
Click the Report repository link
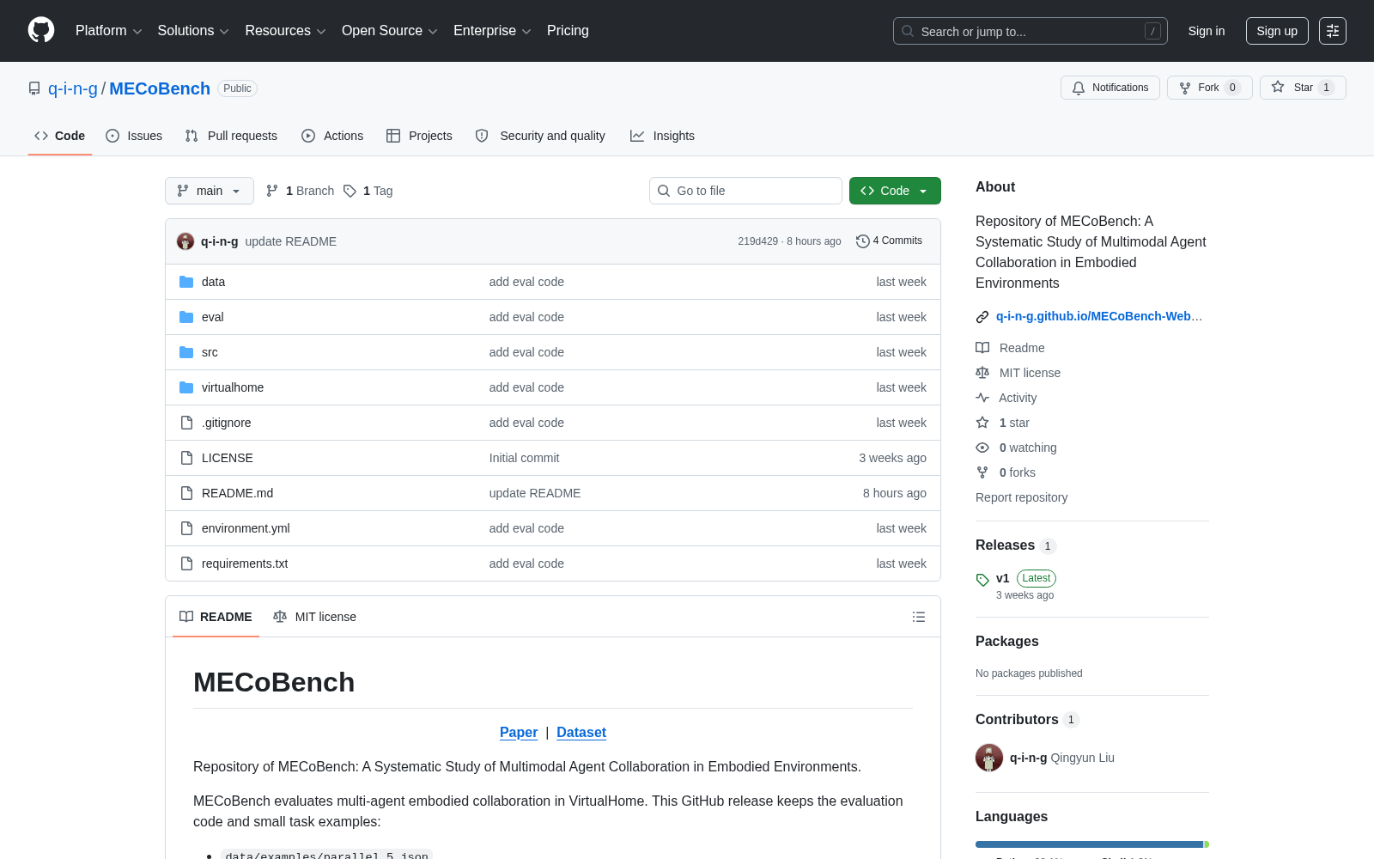point(1021,497)
